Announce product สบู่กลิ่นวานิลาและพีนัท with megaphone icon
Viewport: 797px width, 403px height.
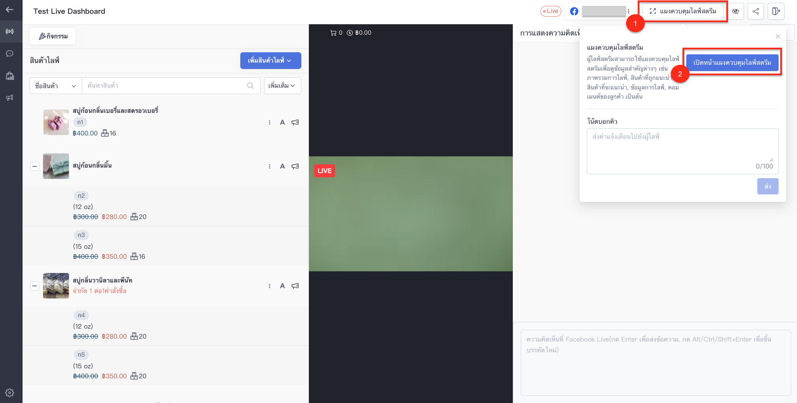(x=295, y=286)
